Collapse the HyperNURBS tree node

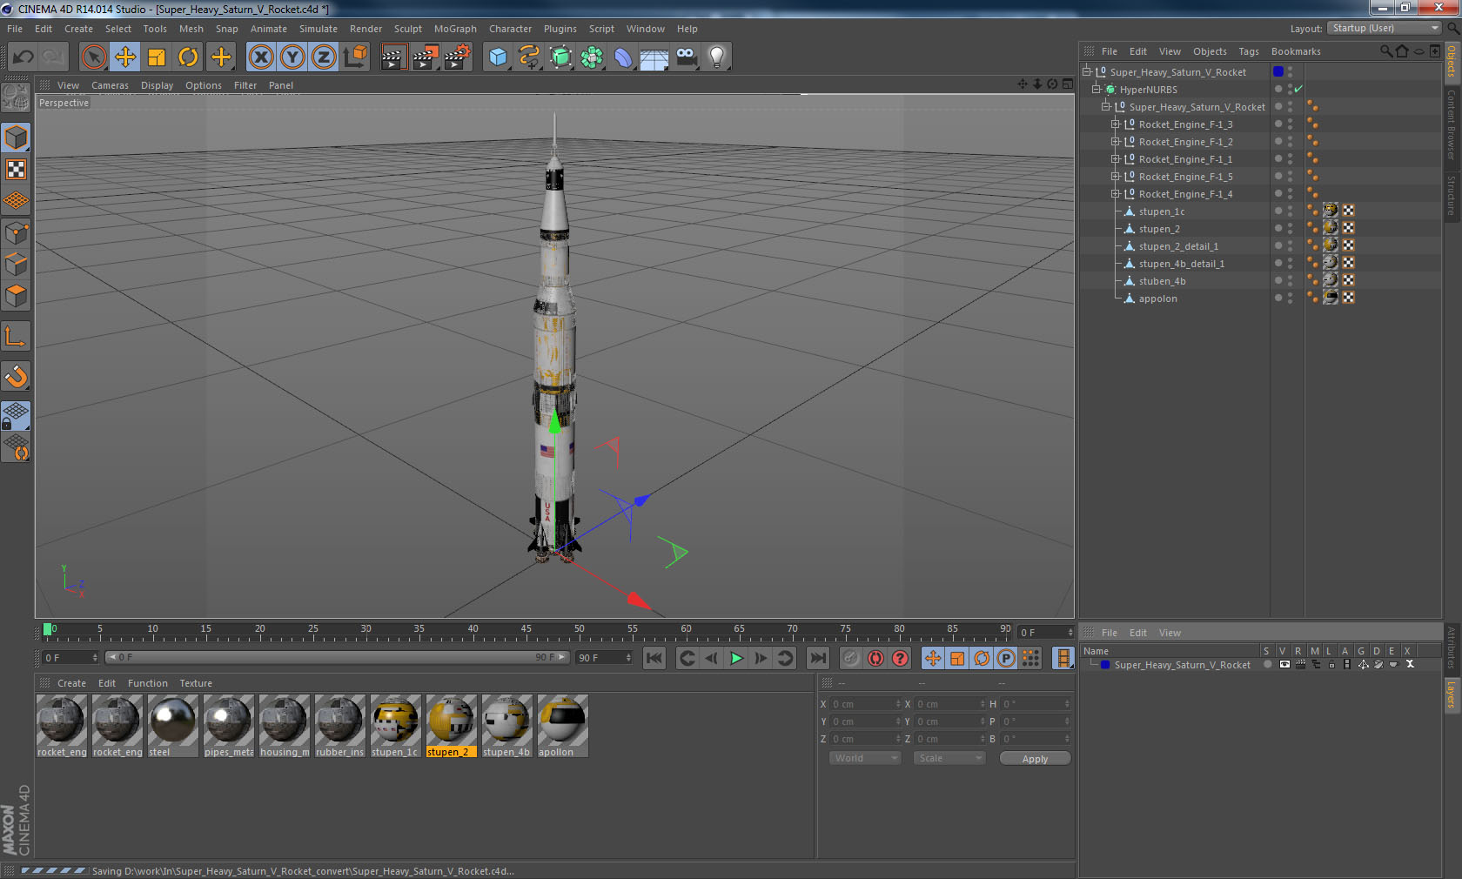[1096, 90]
